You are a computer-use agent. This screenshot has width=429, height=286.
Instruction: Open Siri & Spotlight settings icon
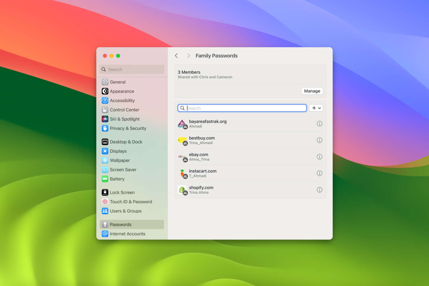pos(105,119)
